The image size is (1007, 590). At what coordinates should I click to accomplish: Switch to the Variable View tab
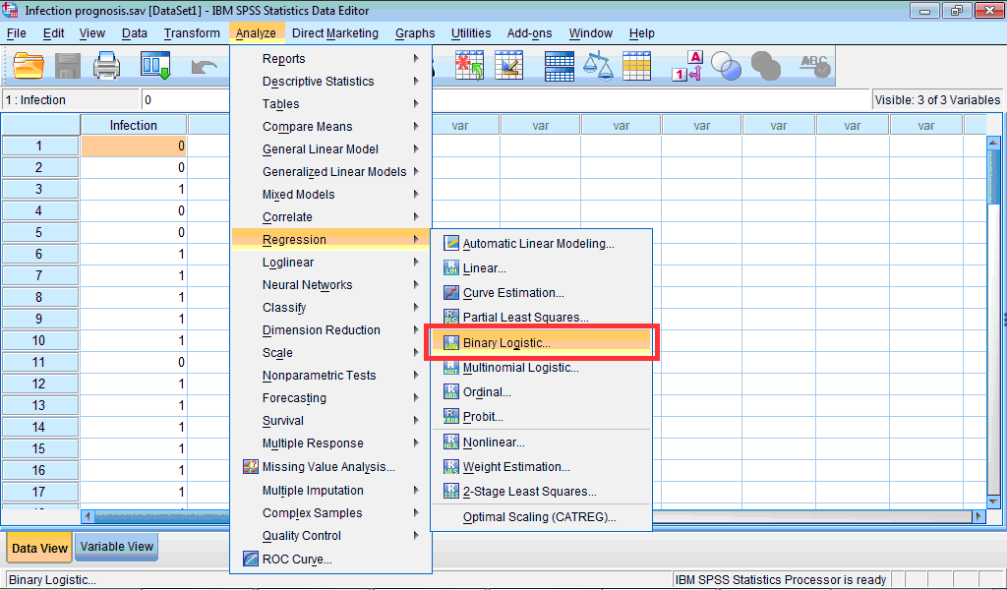tap(116, 547)
